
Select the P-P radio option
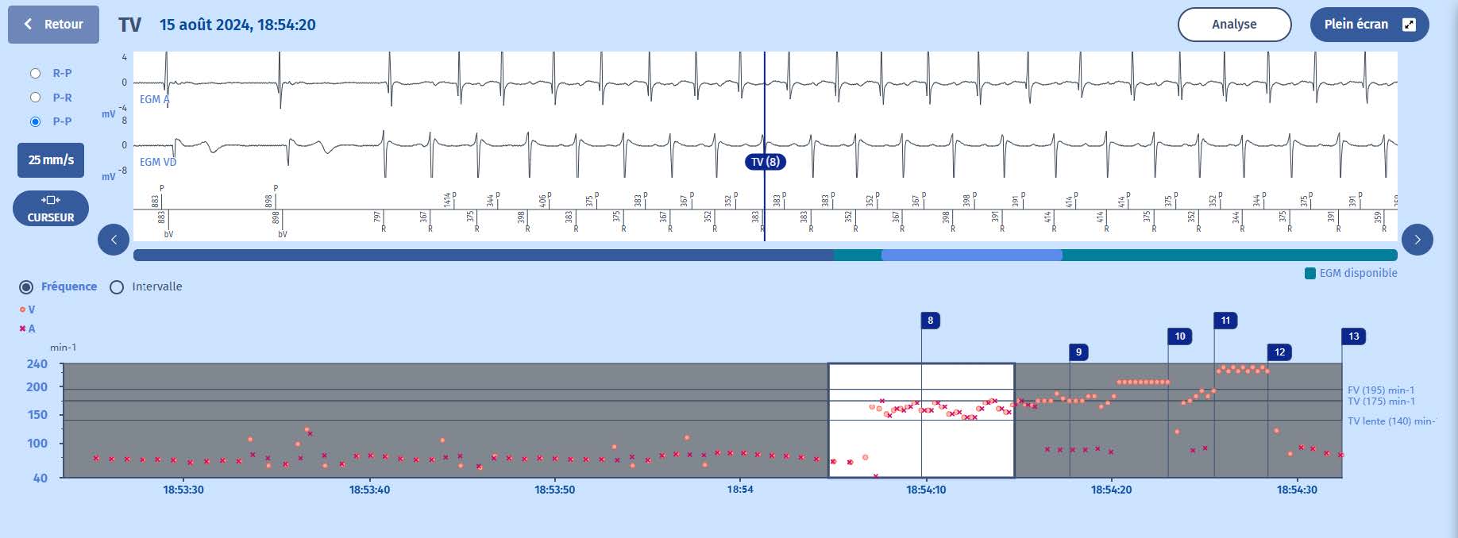[35, 121]
